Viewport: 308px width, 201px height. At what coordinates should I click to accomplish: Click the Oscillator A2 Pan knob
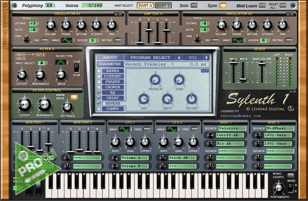point(282,25)
